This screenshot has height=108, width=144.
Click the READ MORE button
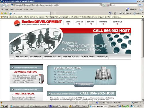tap(84, 85)
